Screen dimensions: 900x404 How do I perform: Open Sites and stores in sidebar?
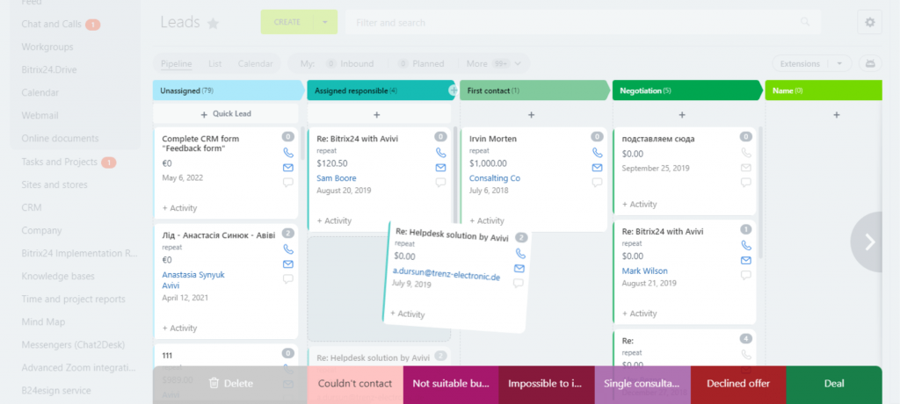coord(54,184)
